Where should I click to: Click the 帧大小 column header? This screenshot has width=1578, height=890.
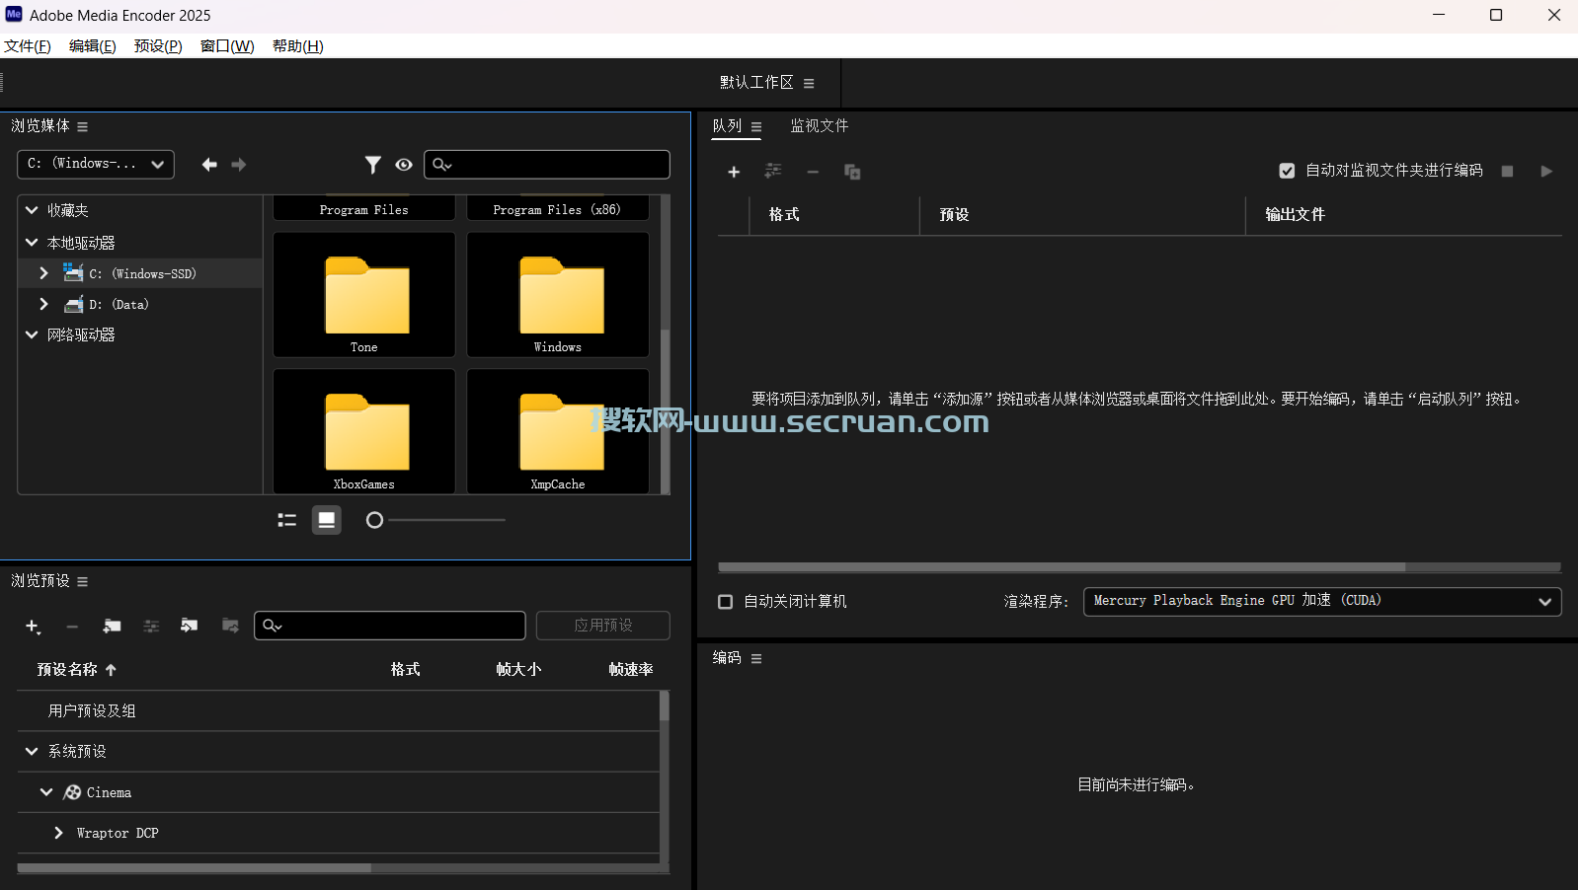pos(518,669)
